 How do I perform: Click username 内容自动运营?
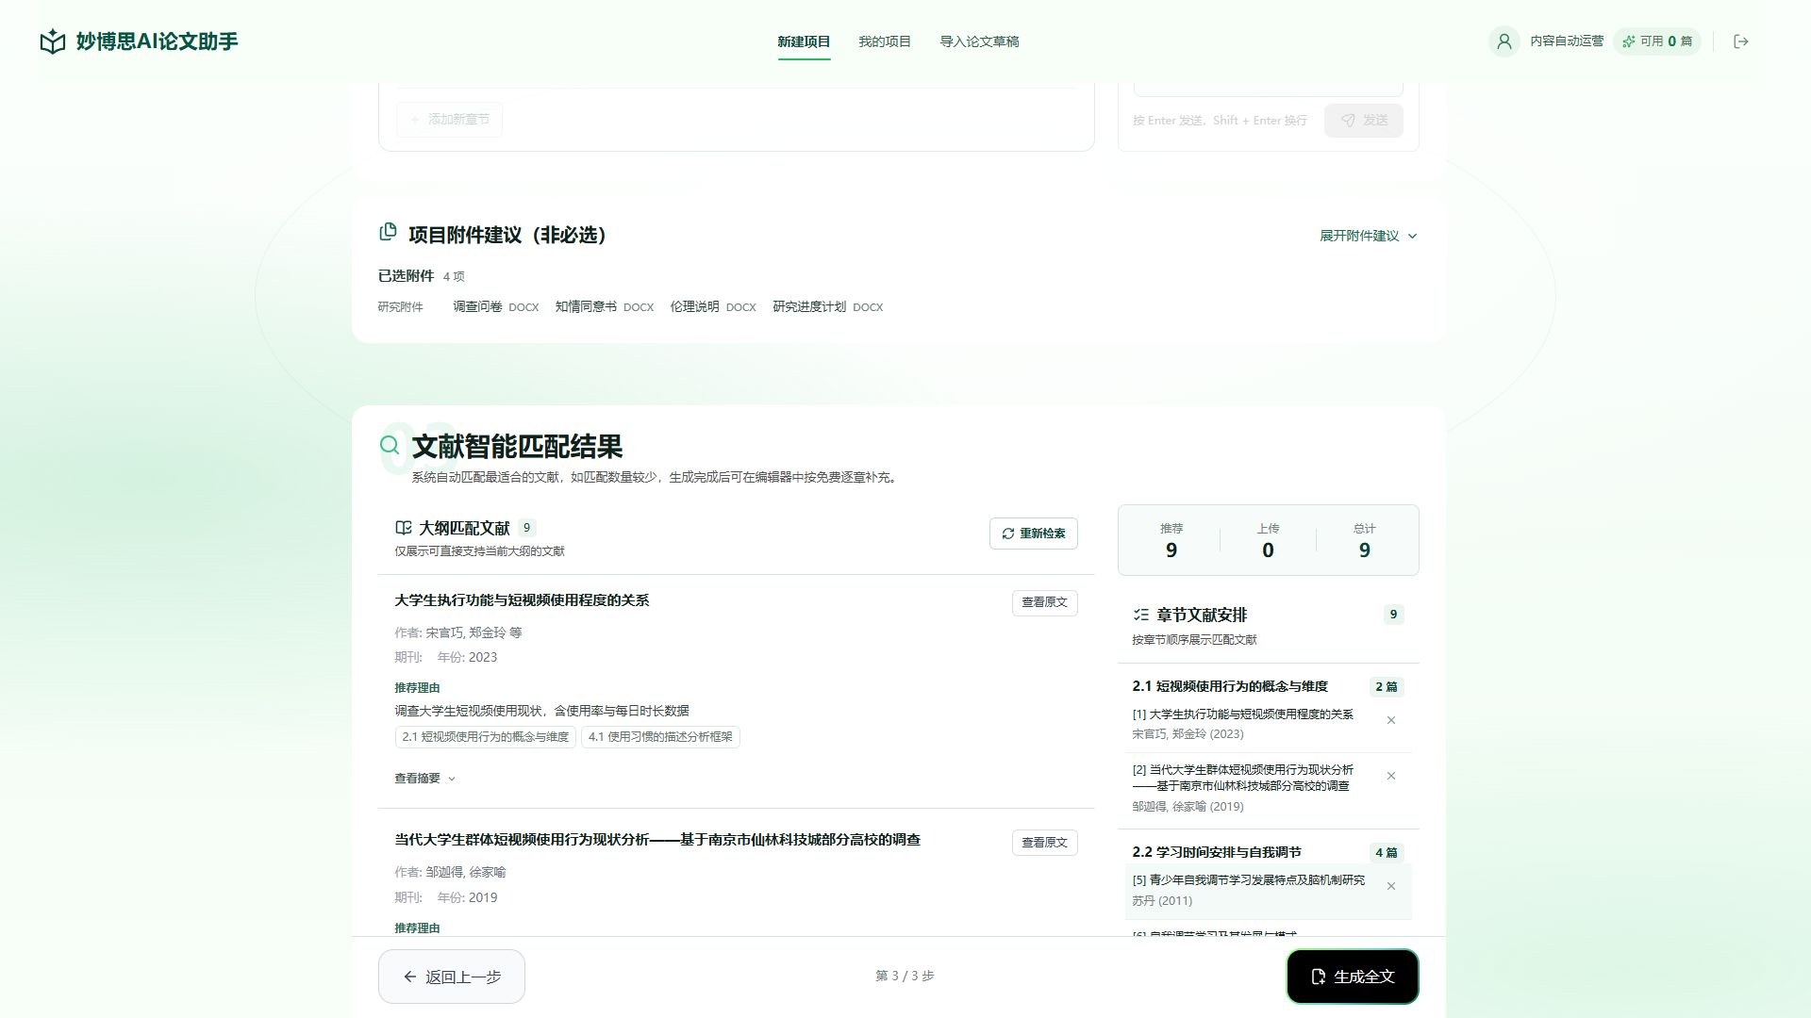1567,41
